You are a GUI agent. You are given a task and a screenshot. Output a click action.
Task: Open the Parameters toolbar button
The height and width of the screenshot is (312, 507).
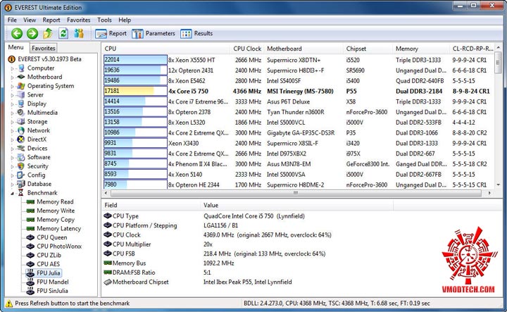pyautogui.click(x=154, y=33)
